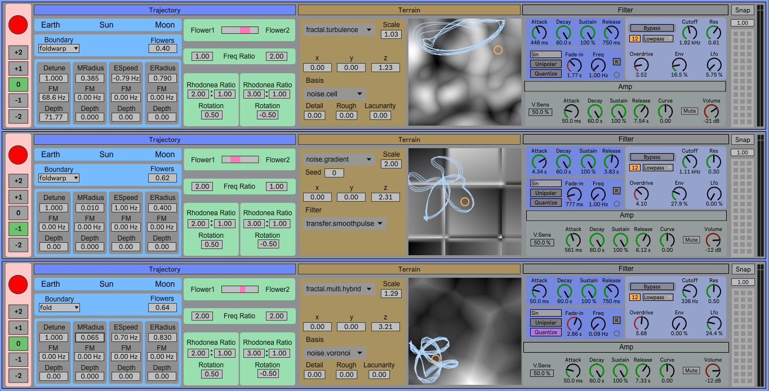
Task: Click the Overdrive knob set to 4.10
Action: coord(641,194)
